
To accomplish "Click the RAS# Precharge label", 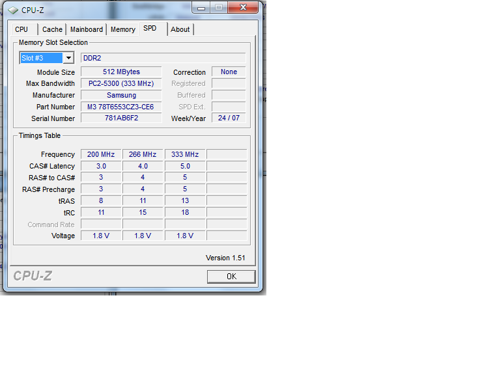I will pyautogui.click(x=48, y=189).
